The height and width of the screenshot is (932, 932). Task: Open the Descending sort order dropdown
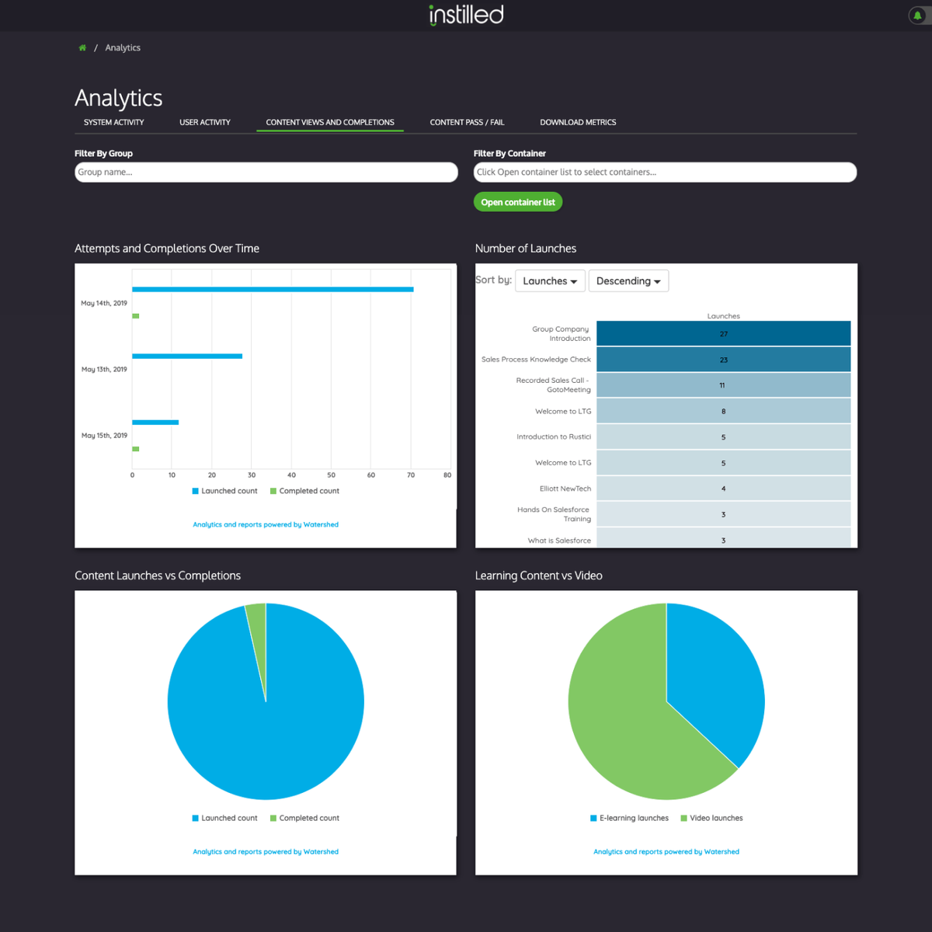(x=628, y=280)
